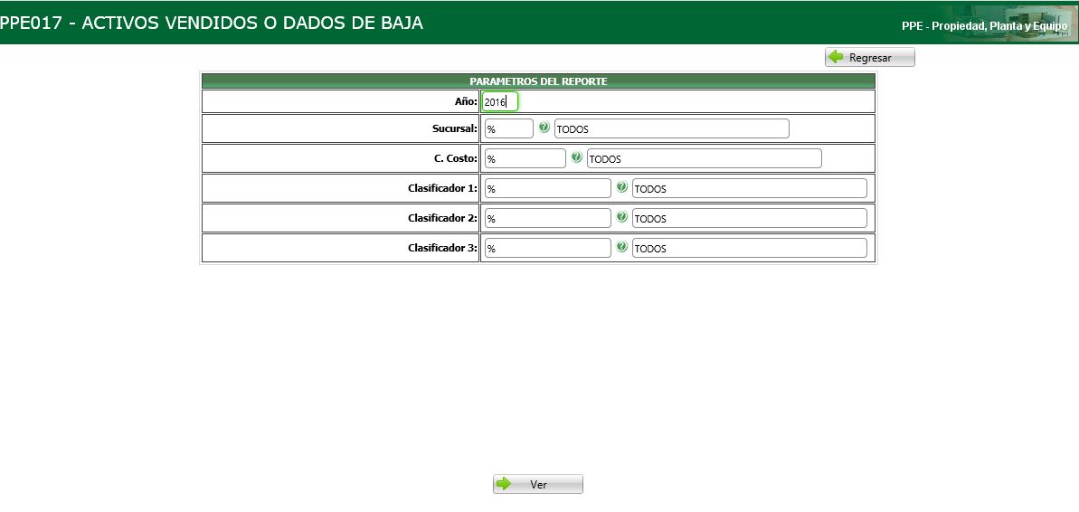Image resolution: width=1079 pixels, height=512 pixels.
Task: Click the Año: label
Action: (466, 101)
